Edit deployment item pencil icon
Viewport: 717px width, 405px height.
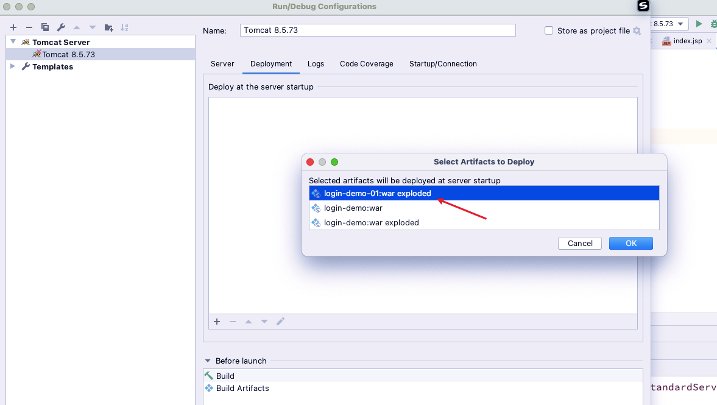(280, 322)
